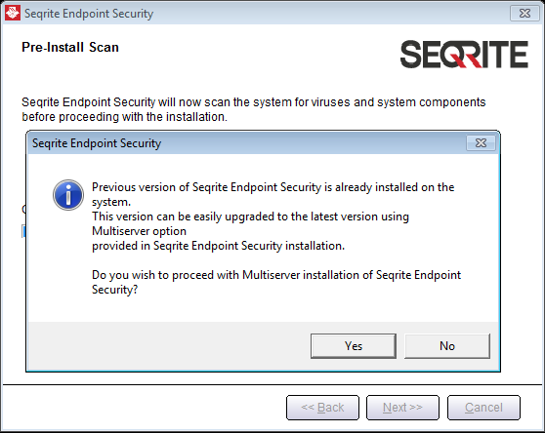
Task: Click the Multiserver question text in dialog
Action: pyautogui.click(x=276, y=282)
